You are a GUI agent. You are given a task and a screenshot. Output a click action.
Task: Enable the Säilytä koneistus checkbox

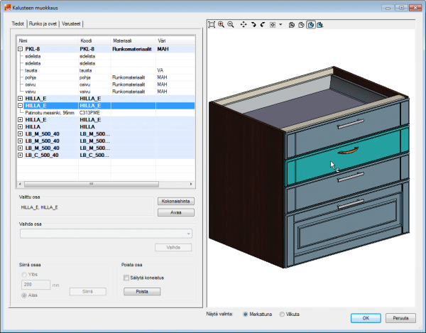click(126, 278)
